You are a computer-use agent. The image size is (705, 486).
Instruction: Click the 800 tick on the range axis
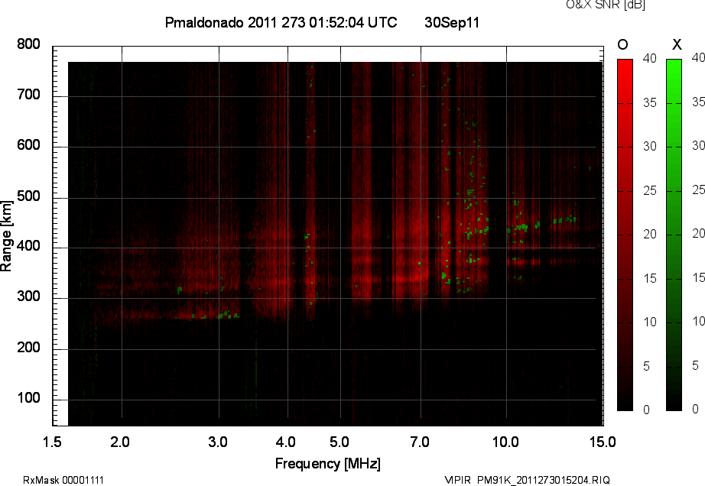(x=29, y=44)
